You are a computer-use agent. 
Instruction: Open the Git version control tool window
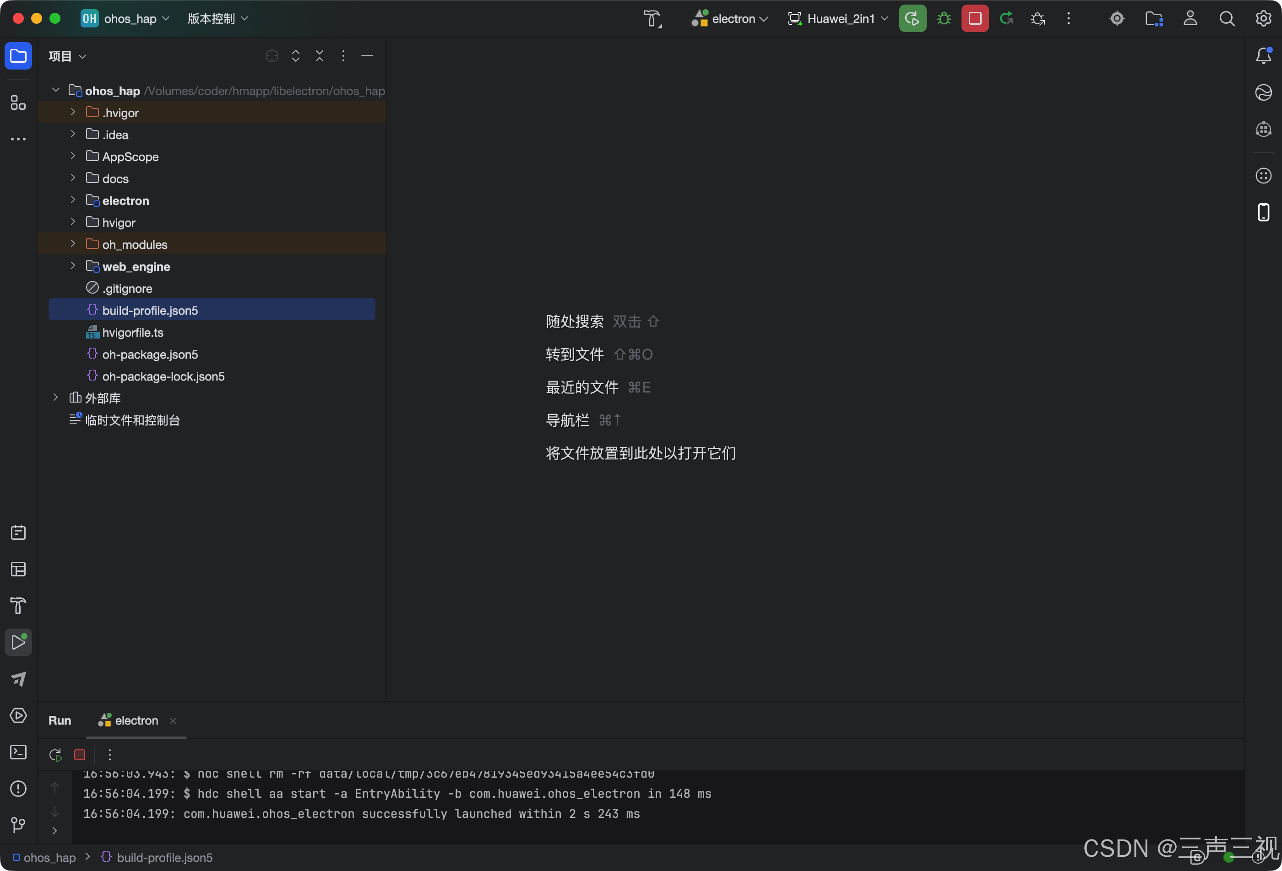click(x=18, y=825)
